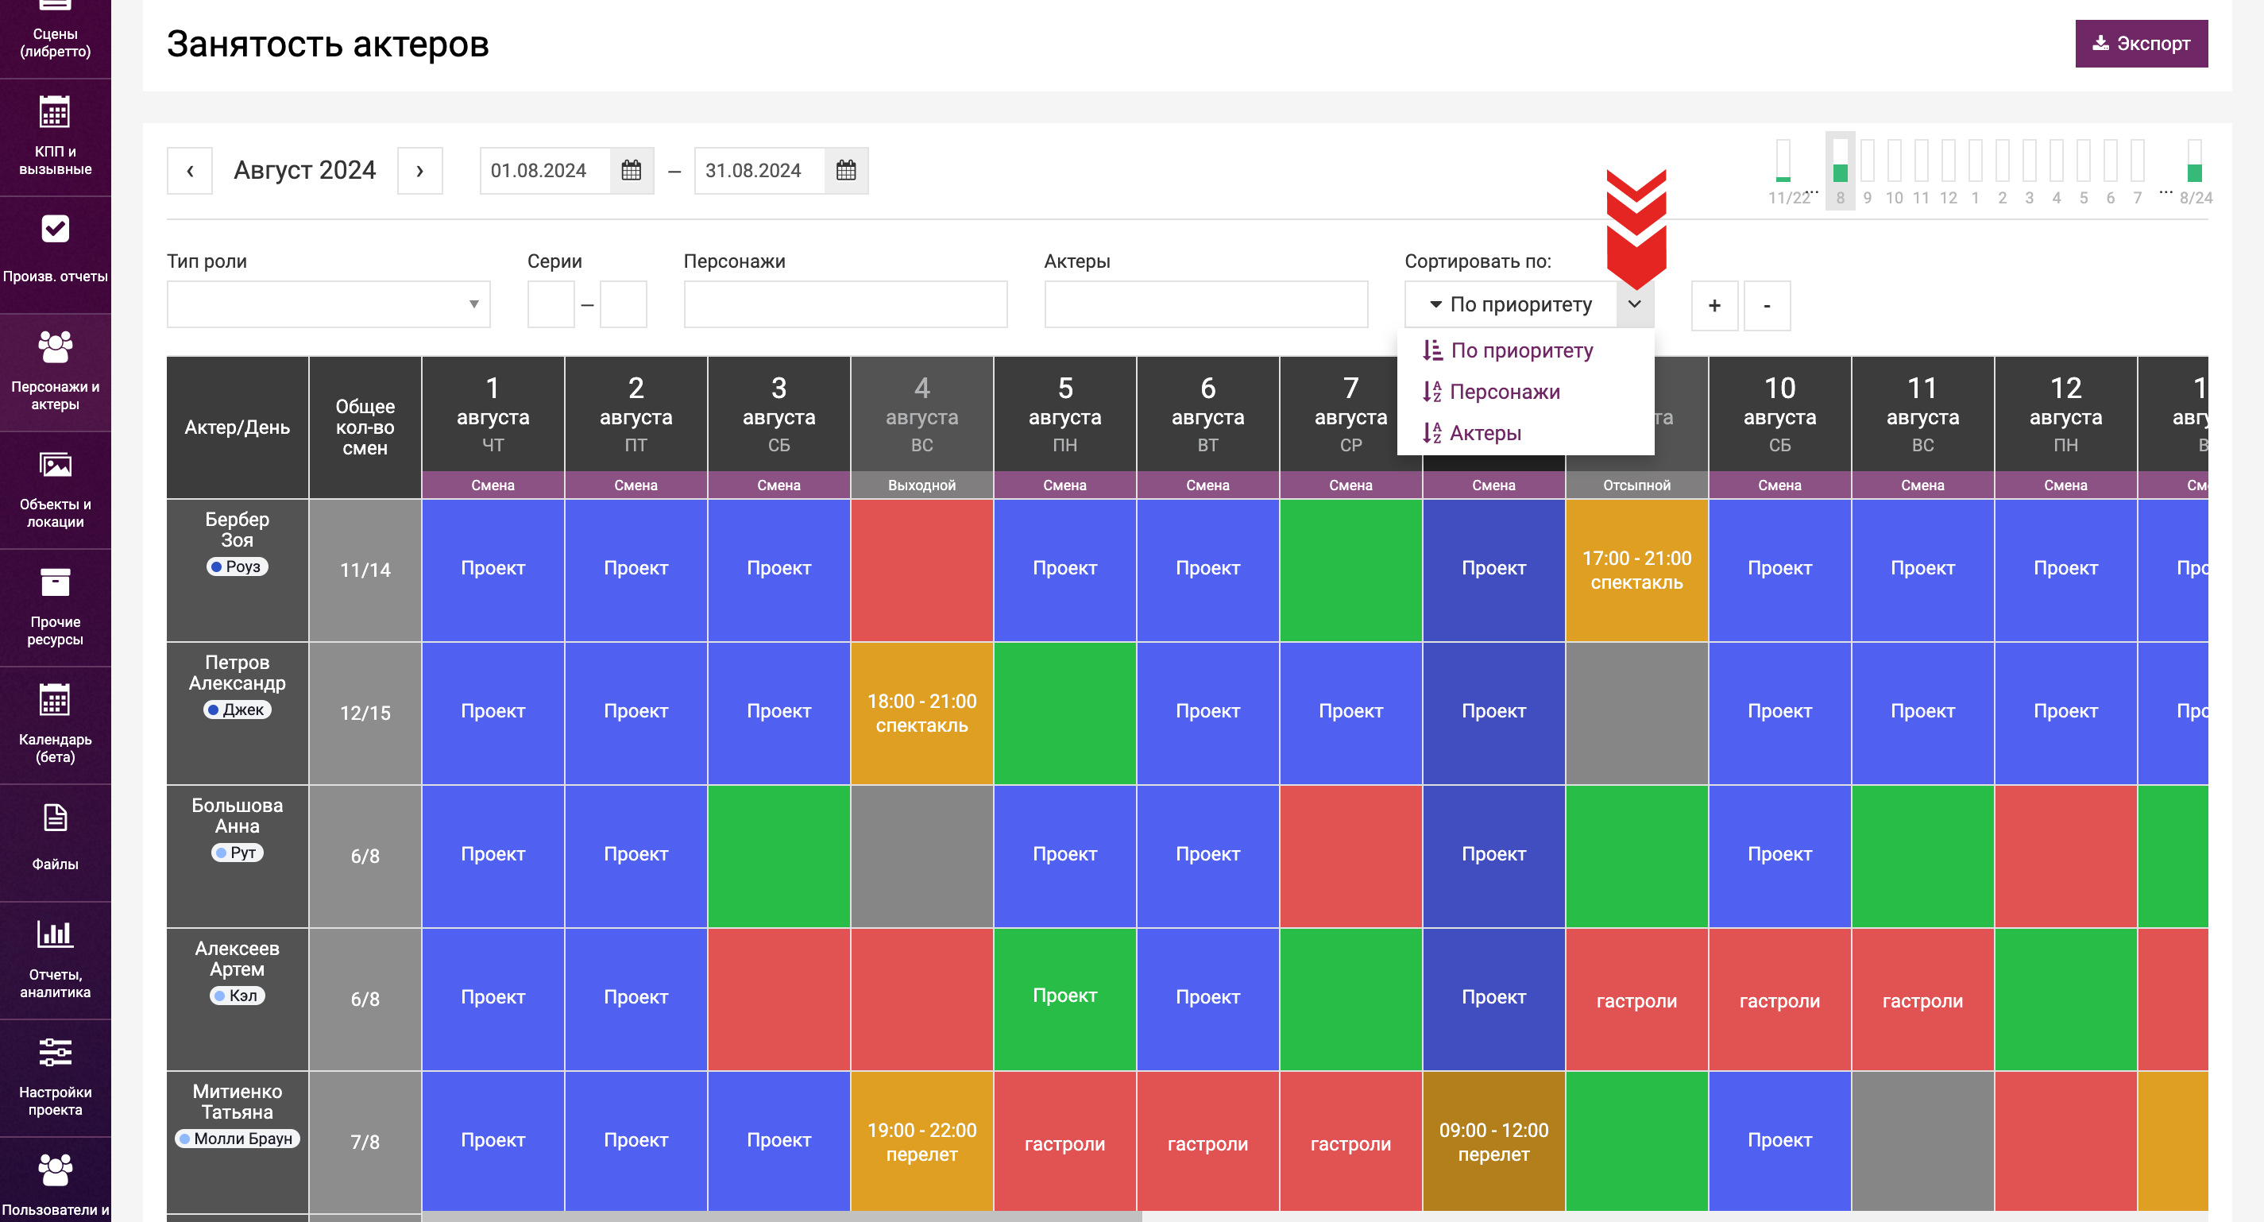
Task: Click 19:00 - 22:00 перелет cell
Action: [x=922, y=1142]
